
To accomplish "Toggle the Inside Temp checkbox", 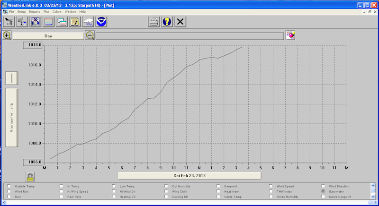I will tap(218, 197).
